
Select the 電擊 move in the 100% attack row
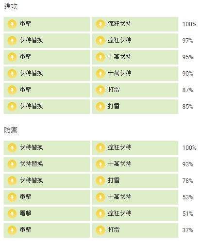pyautogui.click(x=47, y=24)
